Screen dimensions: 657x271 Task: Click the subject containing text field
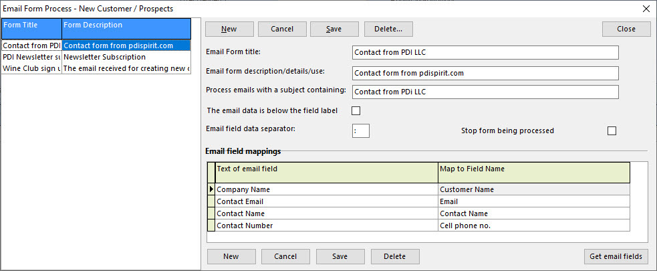coord(485,92)
